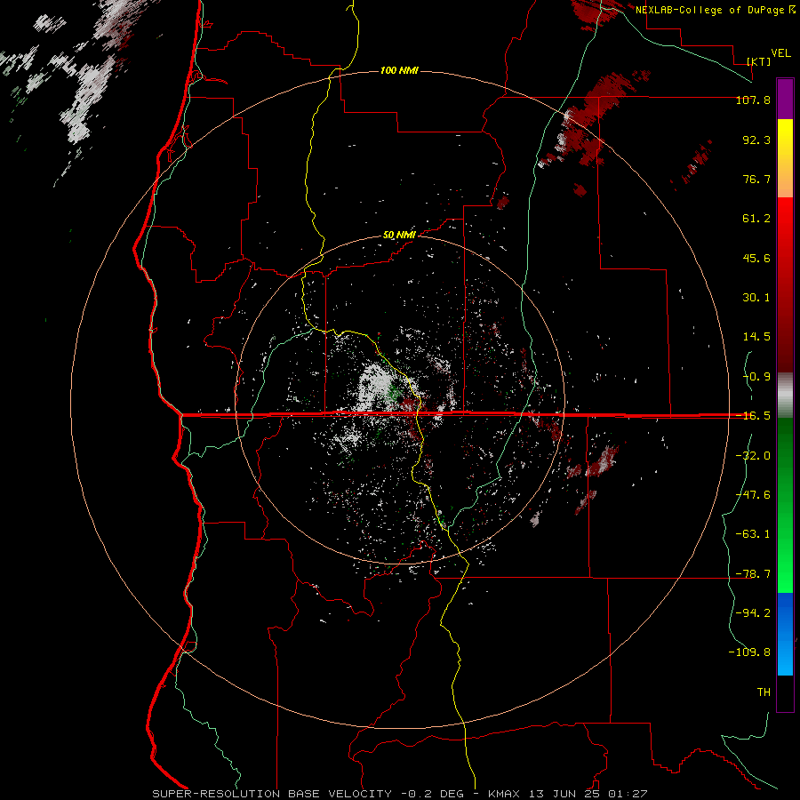Click the 61.2 scale value

coord(756,219)
